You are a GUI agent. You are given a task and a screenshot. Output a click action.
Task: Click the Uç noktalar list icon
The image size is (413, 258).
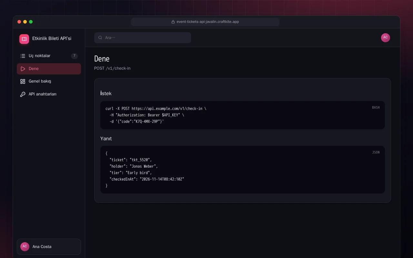23,56
